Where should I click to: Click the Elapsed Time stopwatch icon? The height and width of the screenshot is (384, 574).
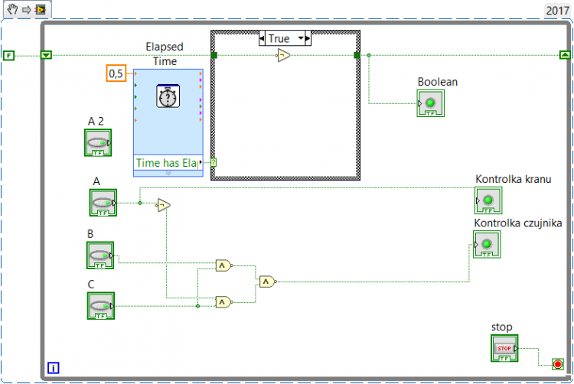tap(168, 96)
